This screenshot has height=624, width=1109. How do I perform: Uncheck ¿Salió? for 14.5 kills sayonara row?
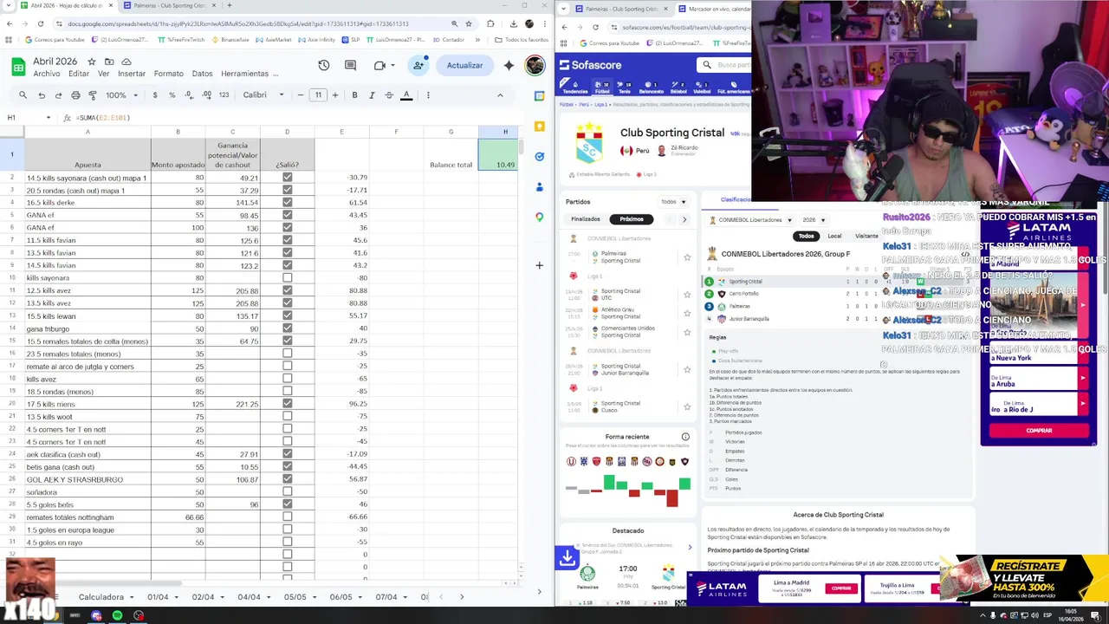coord(287,178)
